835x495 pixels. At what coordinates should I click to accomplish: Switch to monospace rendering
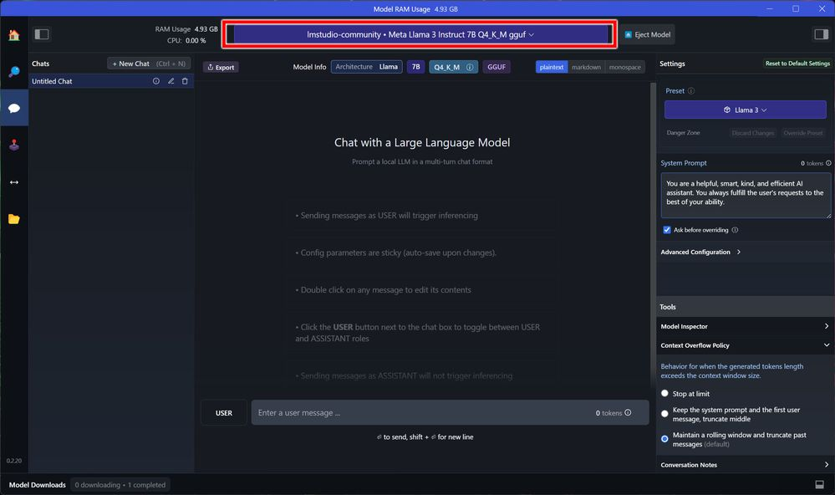[x=624, y=67]
